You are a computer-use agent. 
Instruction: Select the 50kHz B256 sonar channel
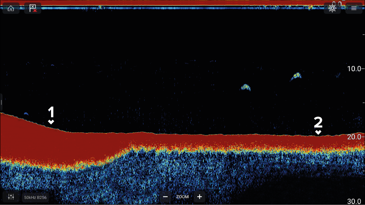click(35, 197)
